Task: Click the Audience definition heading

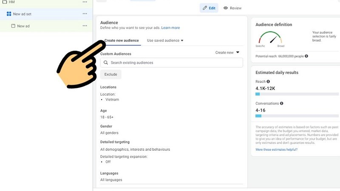Action: [274, 25]
